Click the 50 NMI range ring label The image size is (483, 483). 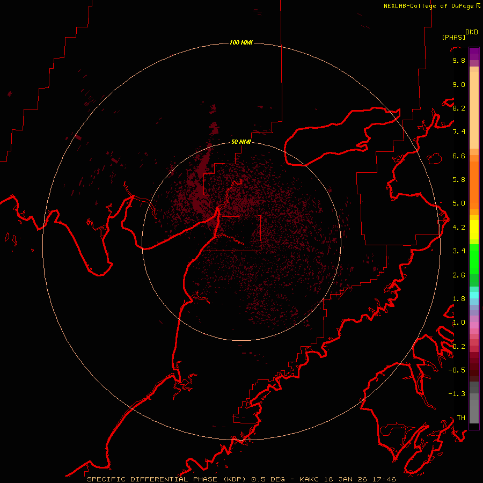tap(241, 142)
